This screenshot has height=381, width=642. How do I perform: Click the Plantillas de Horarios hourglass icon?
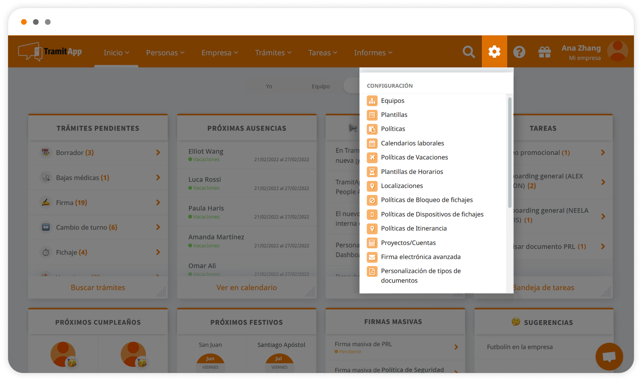click(x=372, y=172)
